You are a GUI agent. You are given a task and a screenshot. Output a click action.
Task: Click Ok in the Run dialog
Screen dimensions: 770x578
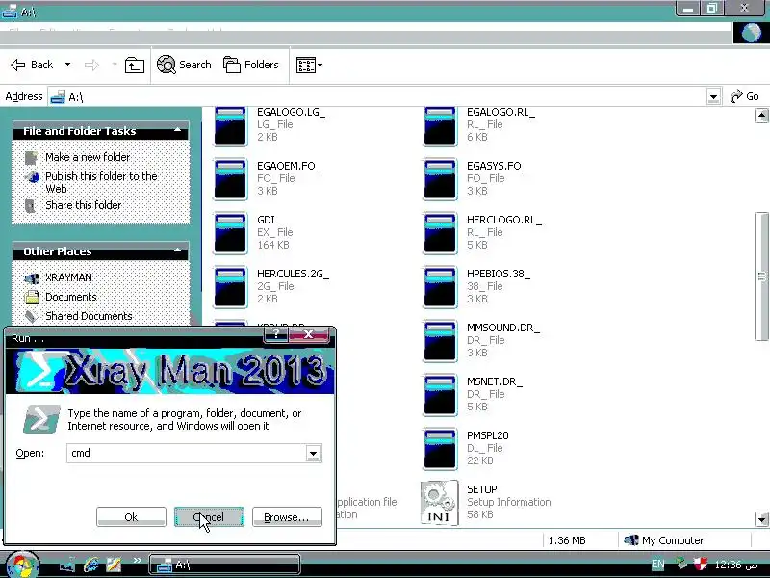coord(131,517)
